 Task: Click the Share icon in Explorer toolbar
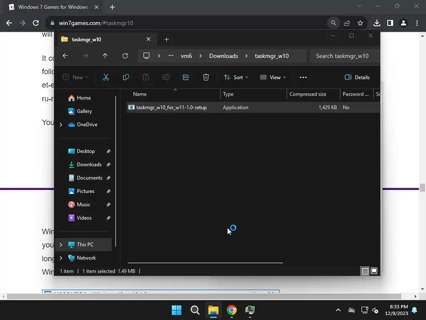[186, 77]
